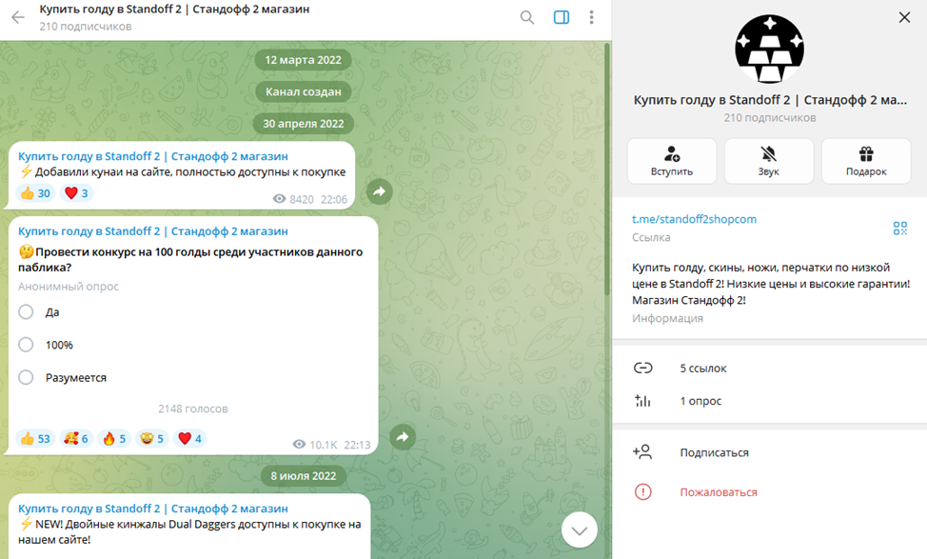The height and width of the screenshot is (559, 927).
Task: Click the 2148 голосов vote count
Action: point(193,409)
